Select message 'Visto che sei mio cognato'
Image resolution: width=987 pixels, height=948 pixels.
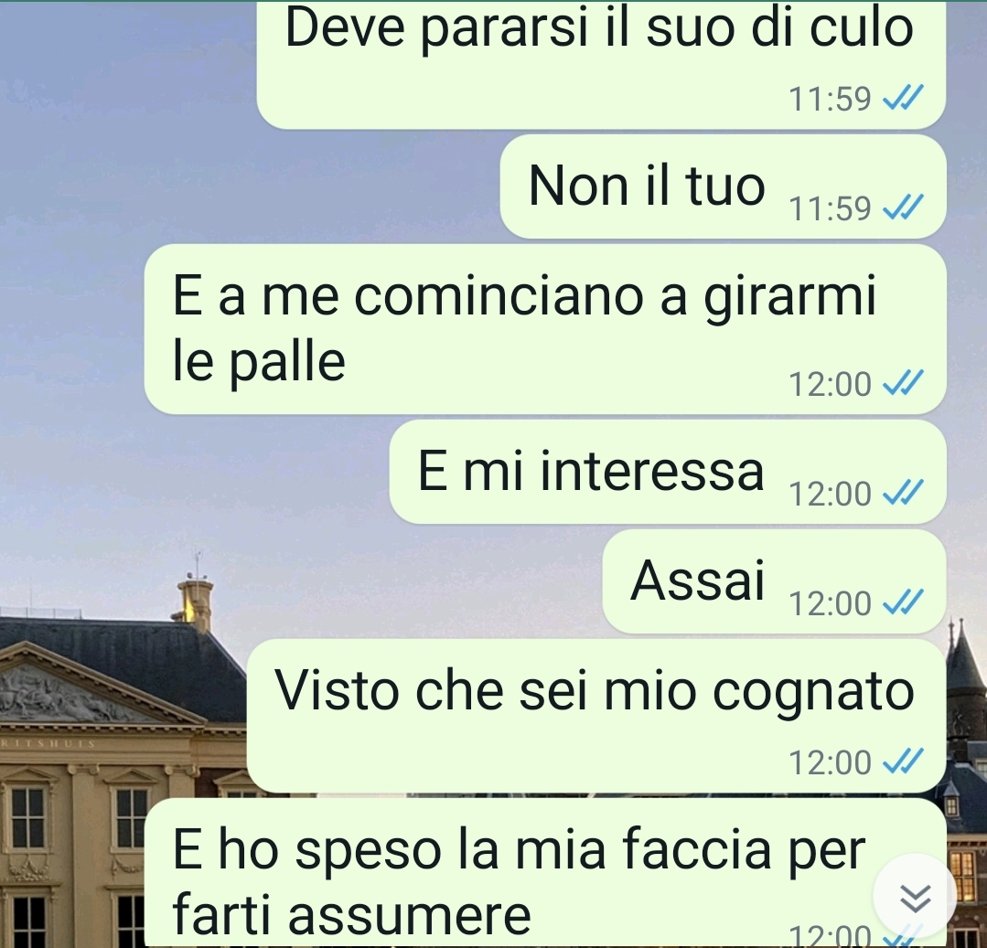click(596, 716)
